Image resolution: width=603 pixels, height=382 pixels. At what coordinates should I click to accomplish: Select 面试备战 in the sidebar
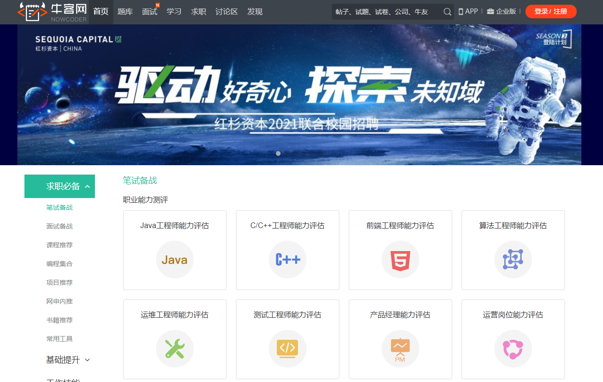coord(60,226)
